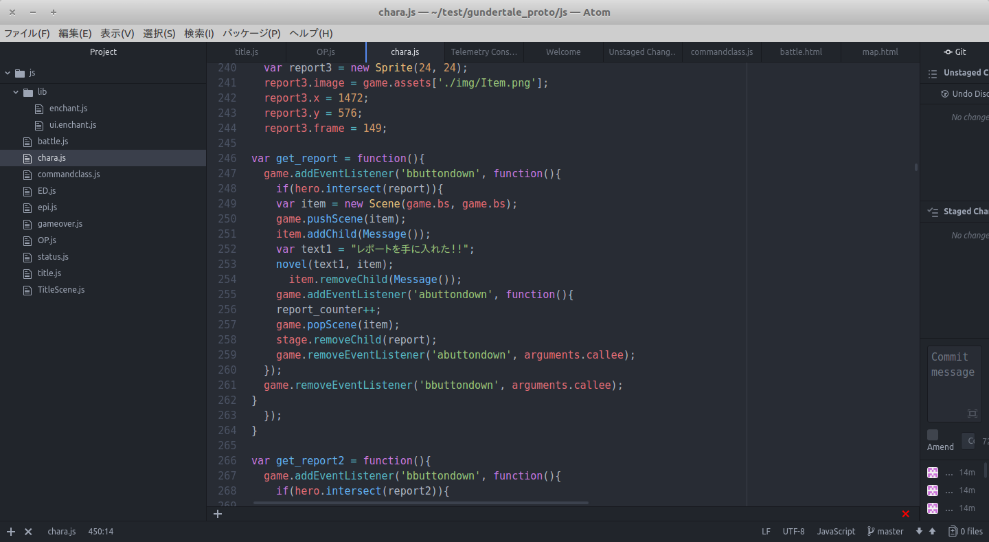Image resolution: width=989 pixels, height=542 pixels.
Task: Switch to the commandclass.js editor tab
Action: click(x=722, y=52)
